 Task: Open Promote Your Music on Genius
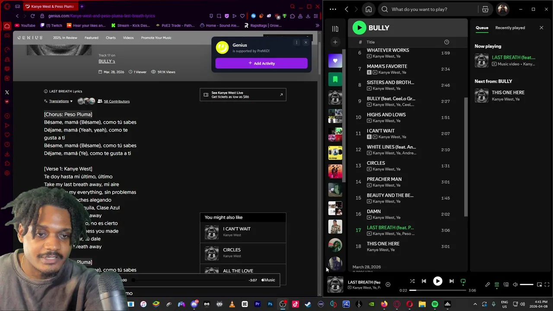coord(156,38)
